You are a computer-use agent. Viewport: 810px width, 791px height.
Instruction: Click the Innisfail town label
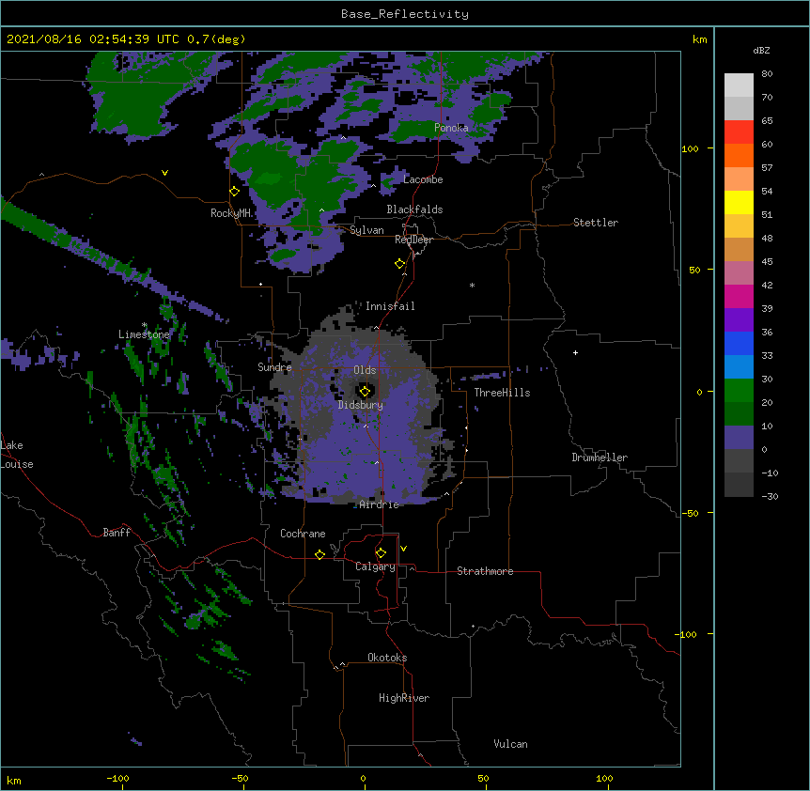point(390,306)
